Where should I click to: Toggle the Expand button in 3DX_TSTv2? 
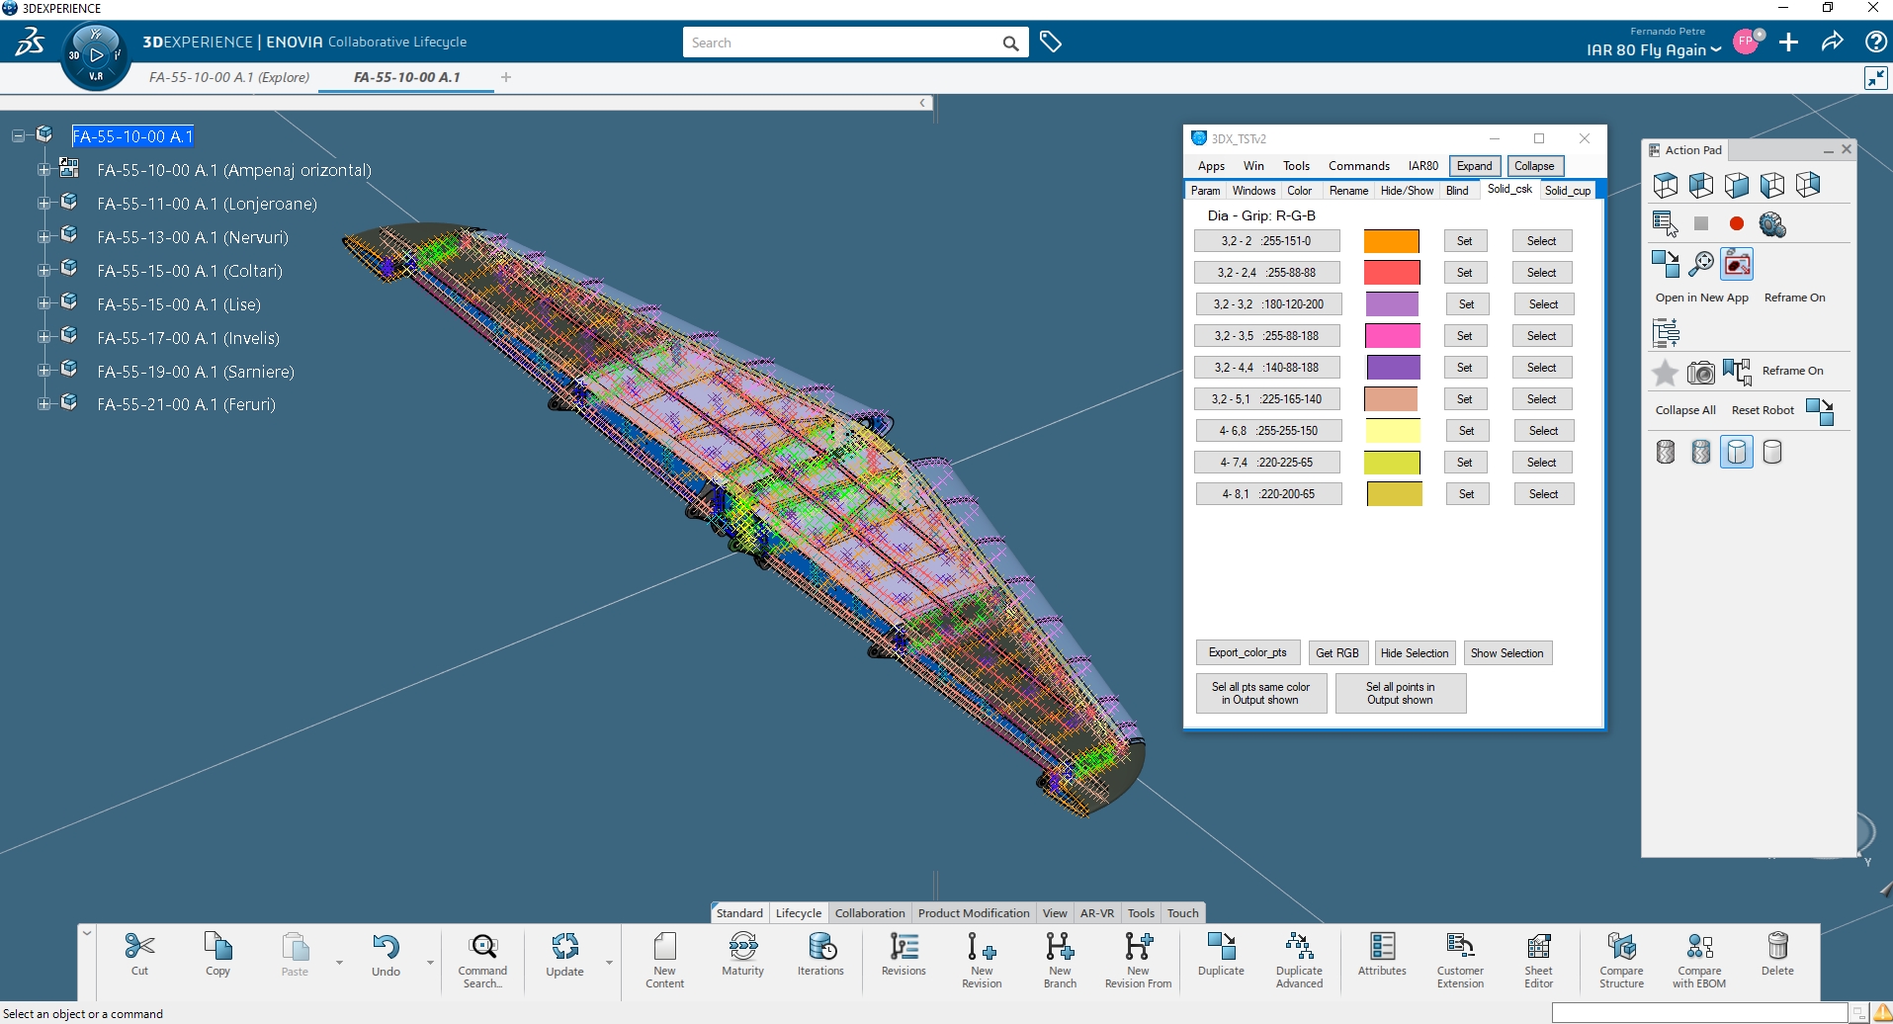pyautogui.click(x=1474, y=166)
